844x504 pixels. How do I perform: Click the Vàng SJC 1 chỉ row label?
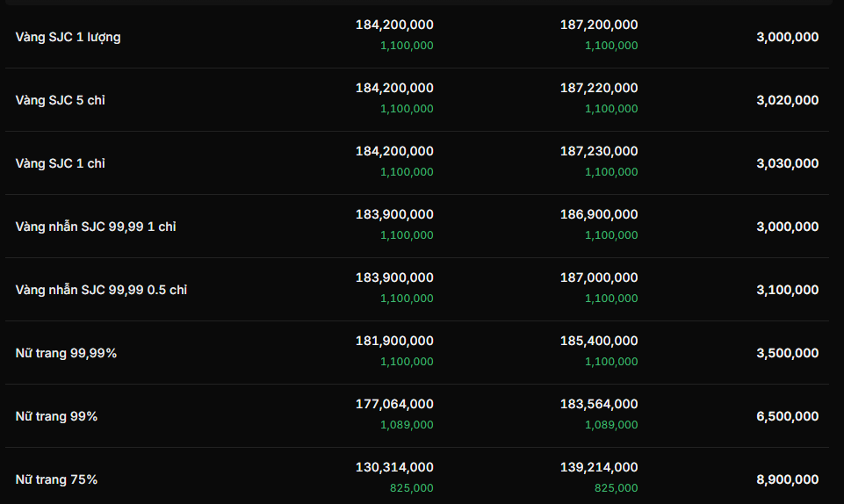point(60,163)
